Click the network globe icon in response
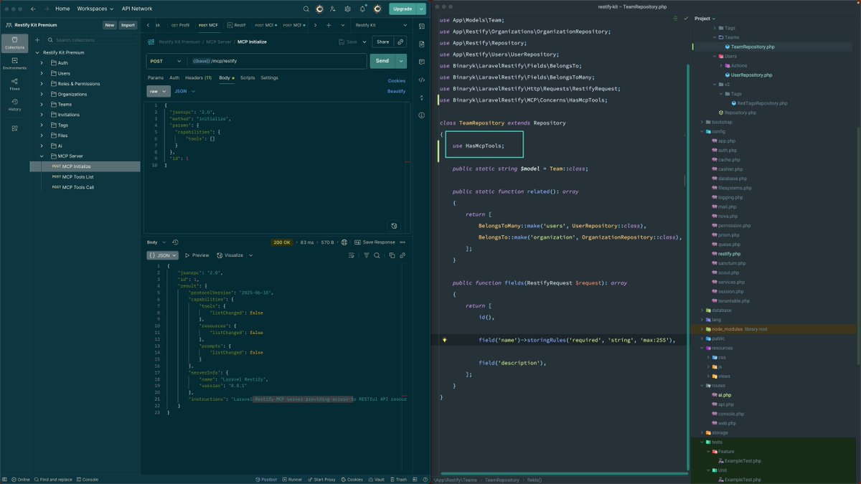The image size is (861, 484). 344,242
